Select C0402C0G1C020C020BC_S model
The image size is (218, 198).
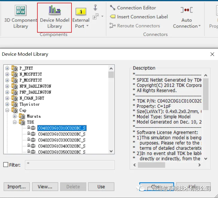tap(62, 134)
